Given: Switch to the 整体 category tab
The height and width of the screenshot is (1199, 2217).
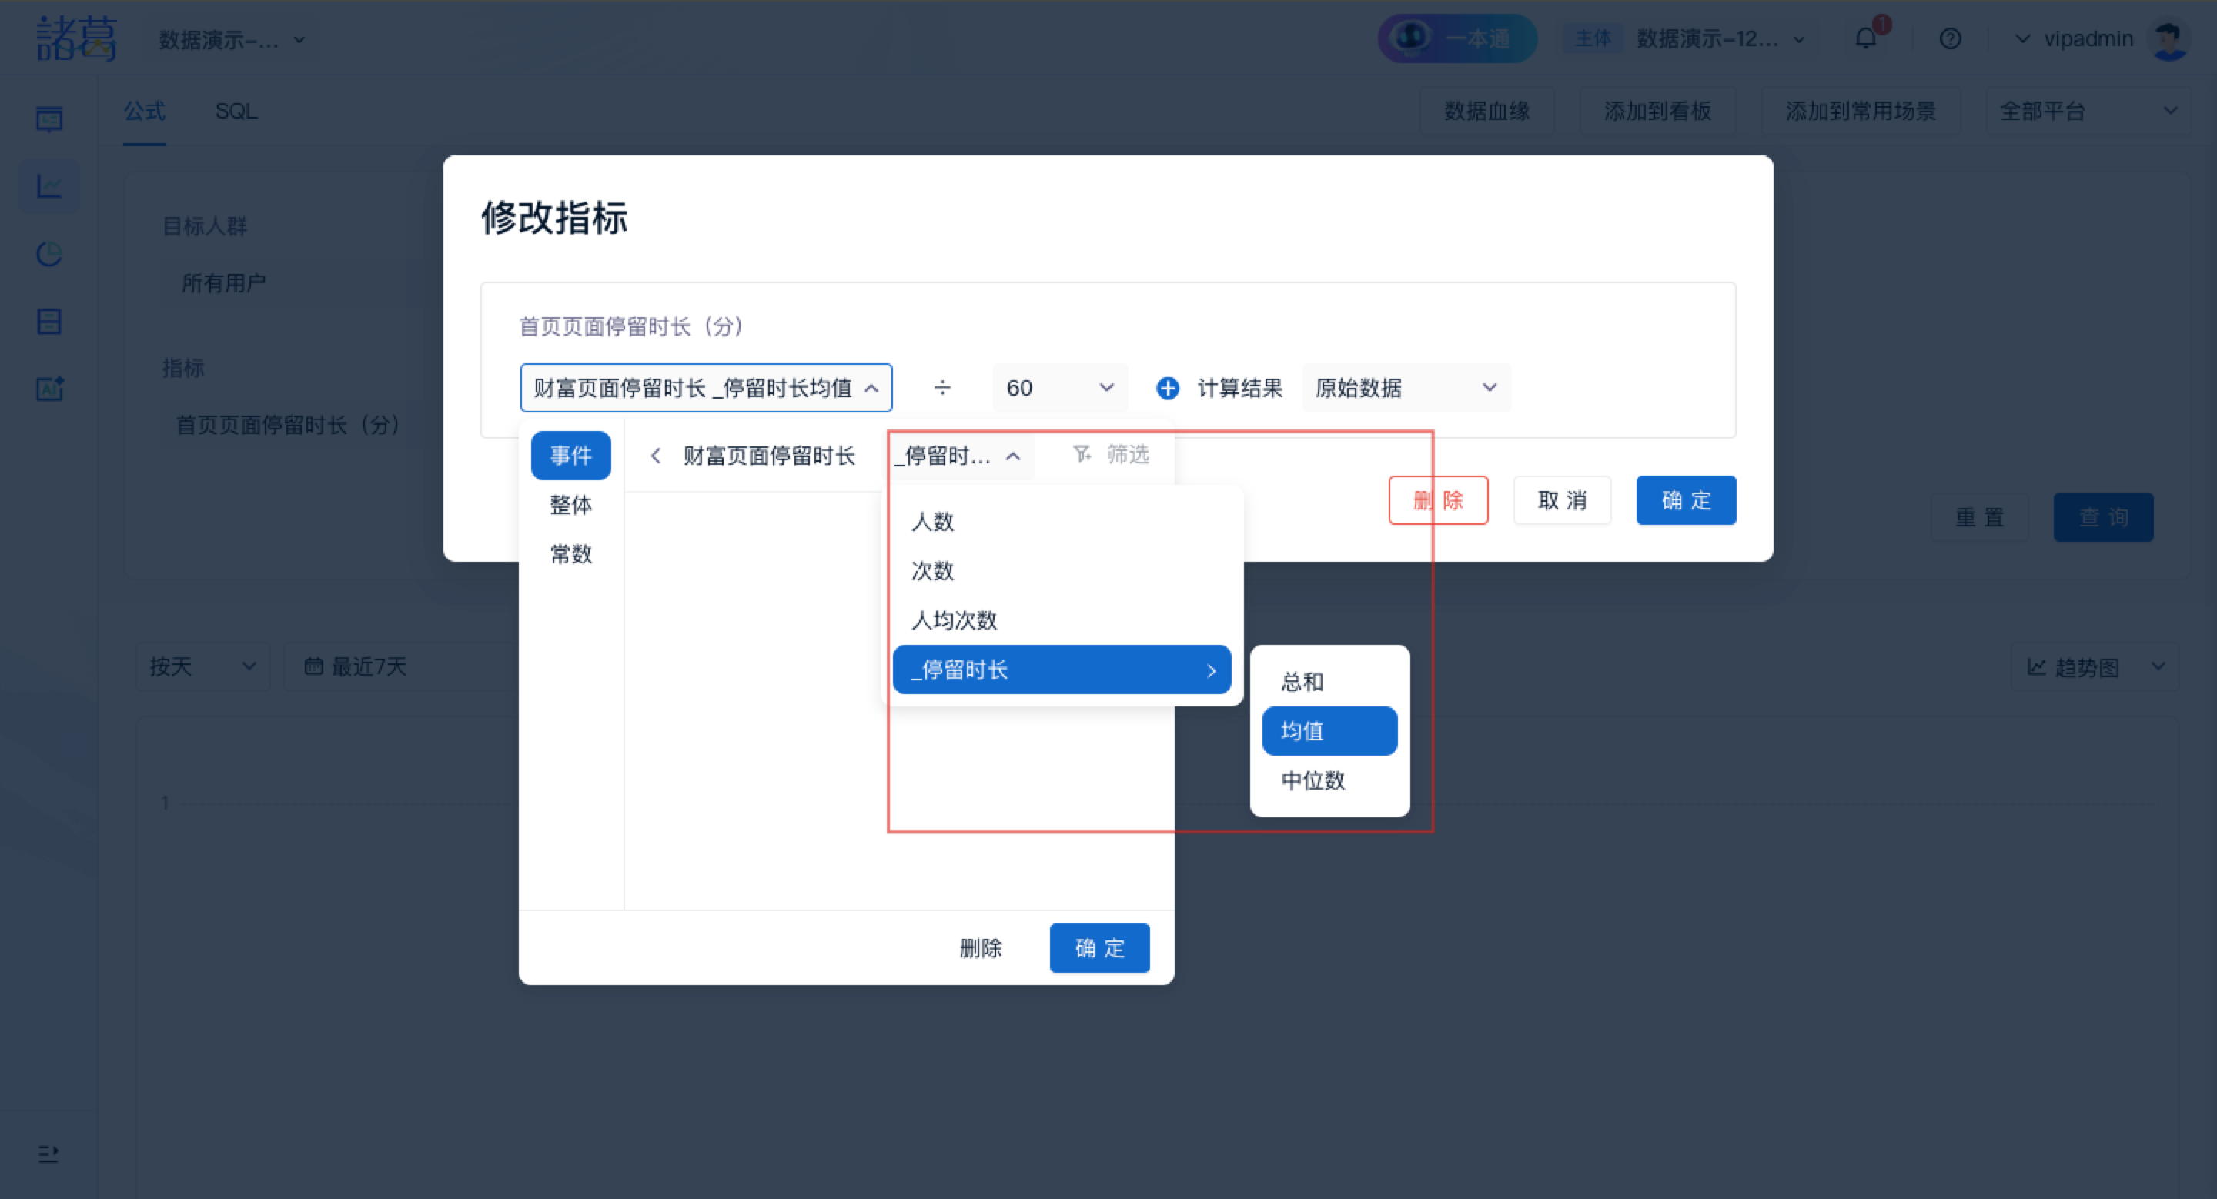Looking at the screenshot, I should (x=570, y=505).
